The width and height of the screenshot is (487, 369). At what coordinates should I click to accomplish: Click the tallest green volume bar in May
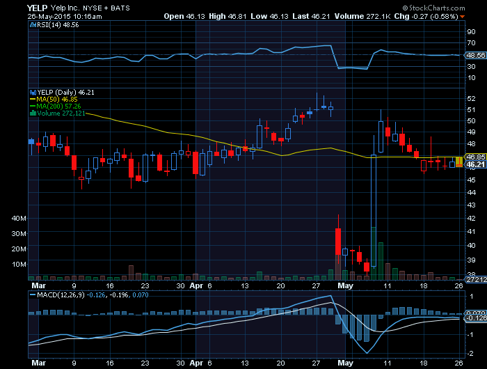(374, 253)
